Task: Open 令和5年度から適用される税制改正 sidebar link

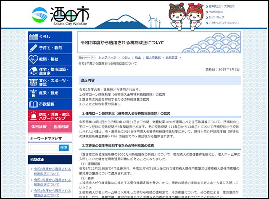Action: point(52,182)
